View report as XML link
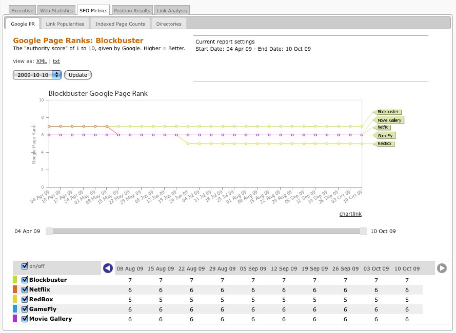 click(42, 61)
